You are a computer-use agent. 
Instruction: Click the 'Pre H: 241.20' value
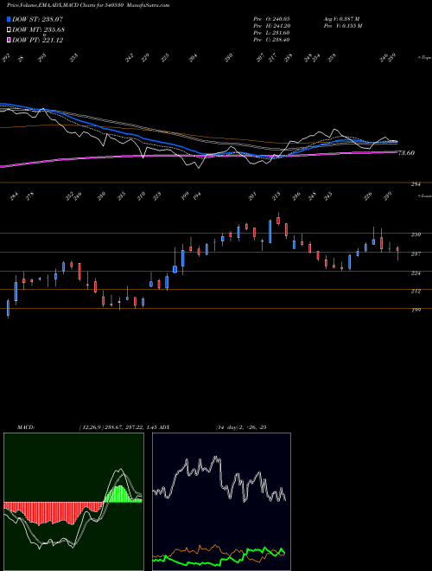(271, 26)
